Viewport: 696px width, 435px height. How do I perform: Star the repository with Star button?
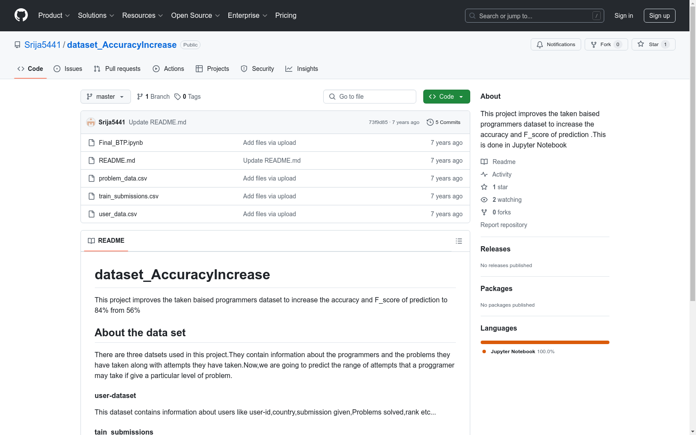pyautogui.click(x=653, y=44)
